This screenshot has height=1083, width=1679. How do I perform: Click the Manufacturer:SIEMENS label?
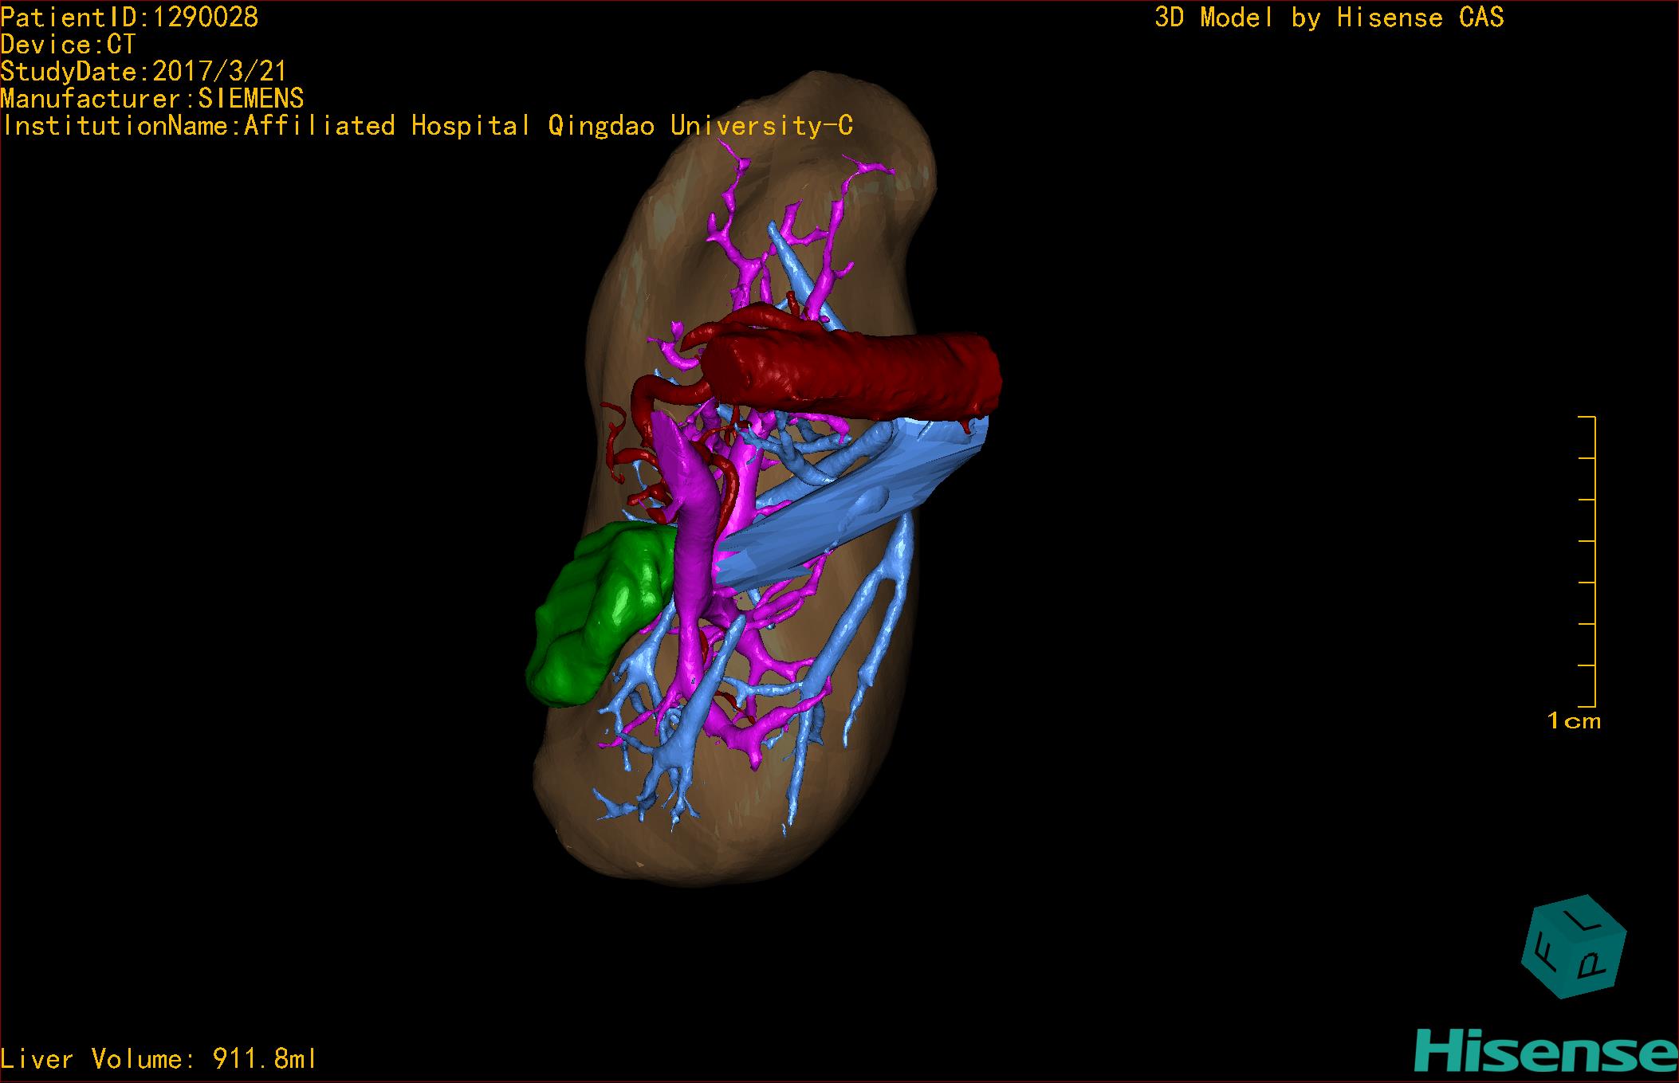click(x=152, y=98)
